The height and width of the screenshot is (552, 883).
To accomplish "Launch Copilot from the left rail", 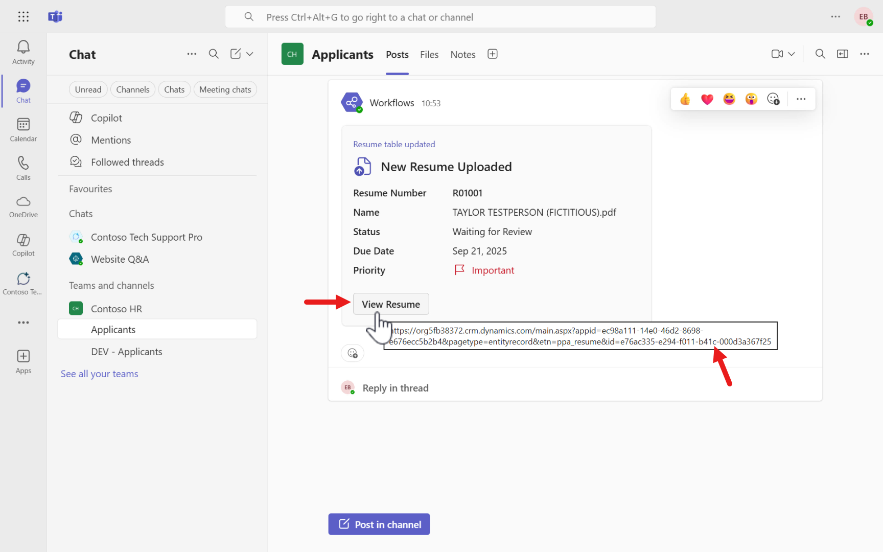I will (23, 244).
